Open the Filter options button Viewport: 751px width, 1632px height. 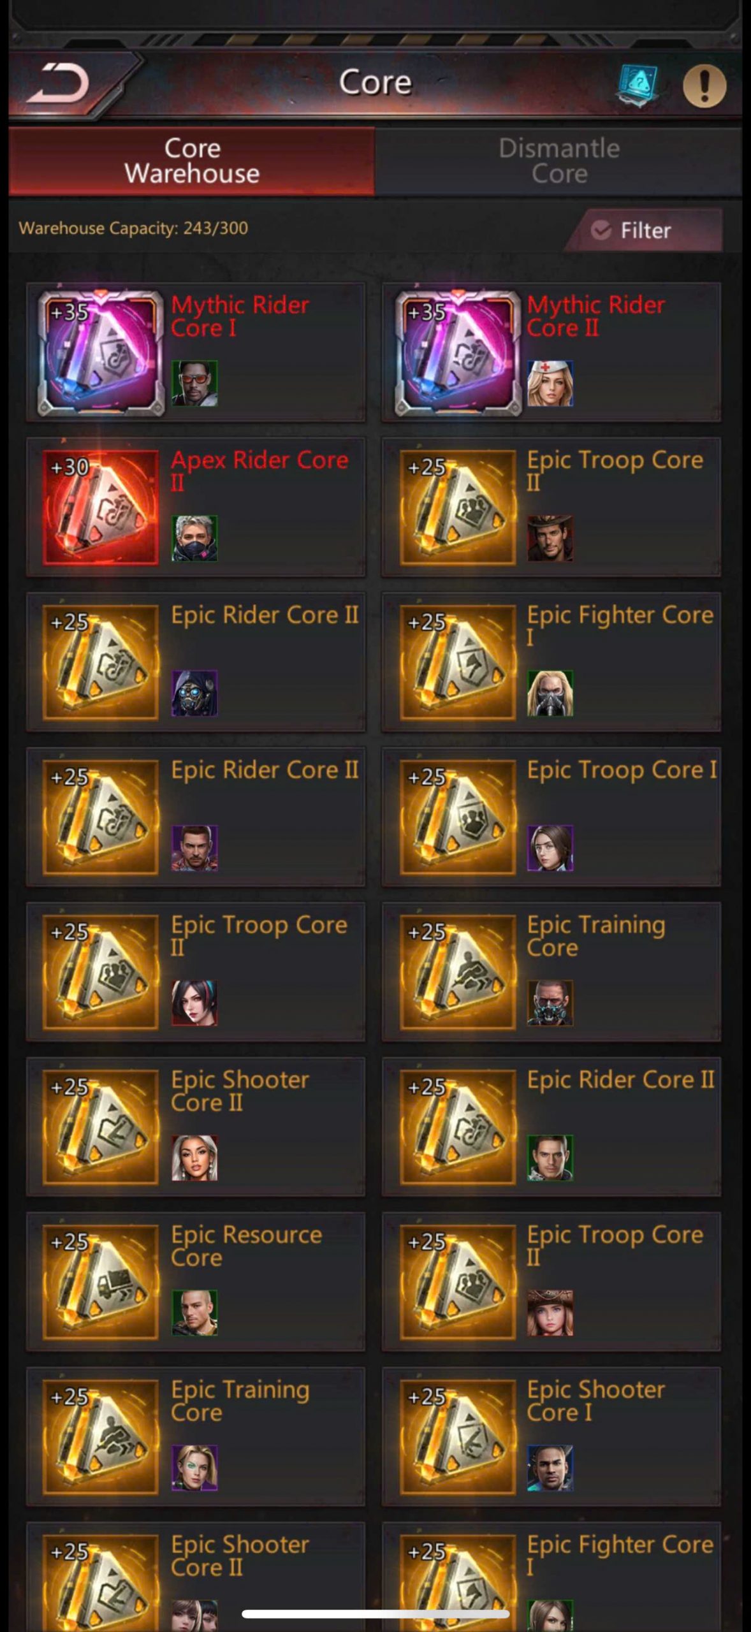coord(644,230)
